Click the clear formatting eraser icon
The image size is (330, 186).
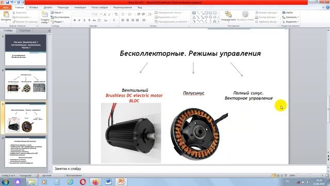[116, 14]
